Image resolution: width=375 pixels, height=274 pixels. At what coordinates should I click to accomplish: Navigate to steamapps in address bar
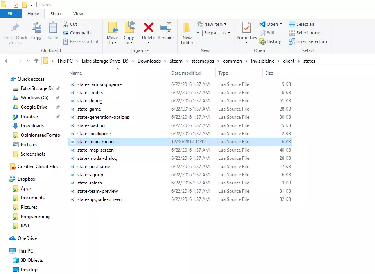point(203,61)
